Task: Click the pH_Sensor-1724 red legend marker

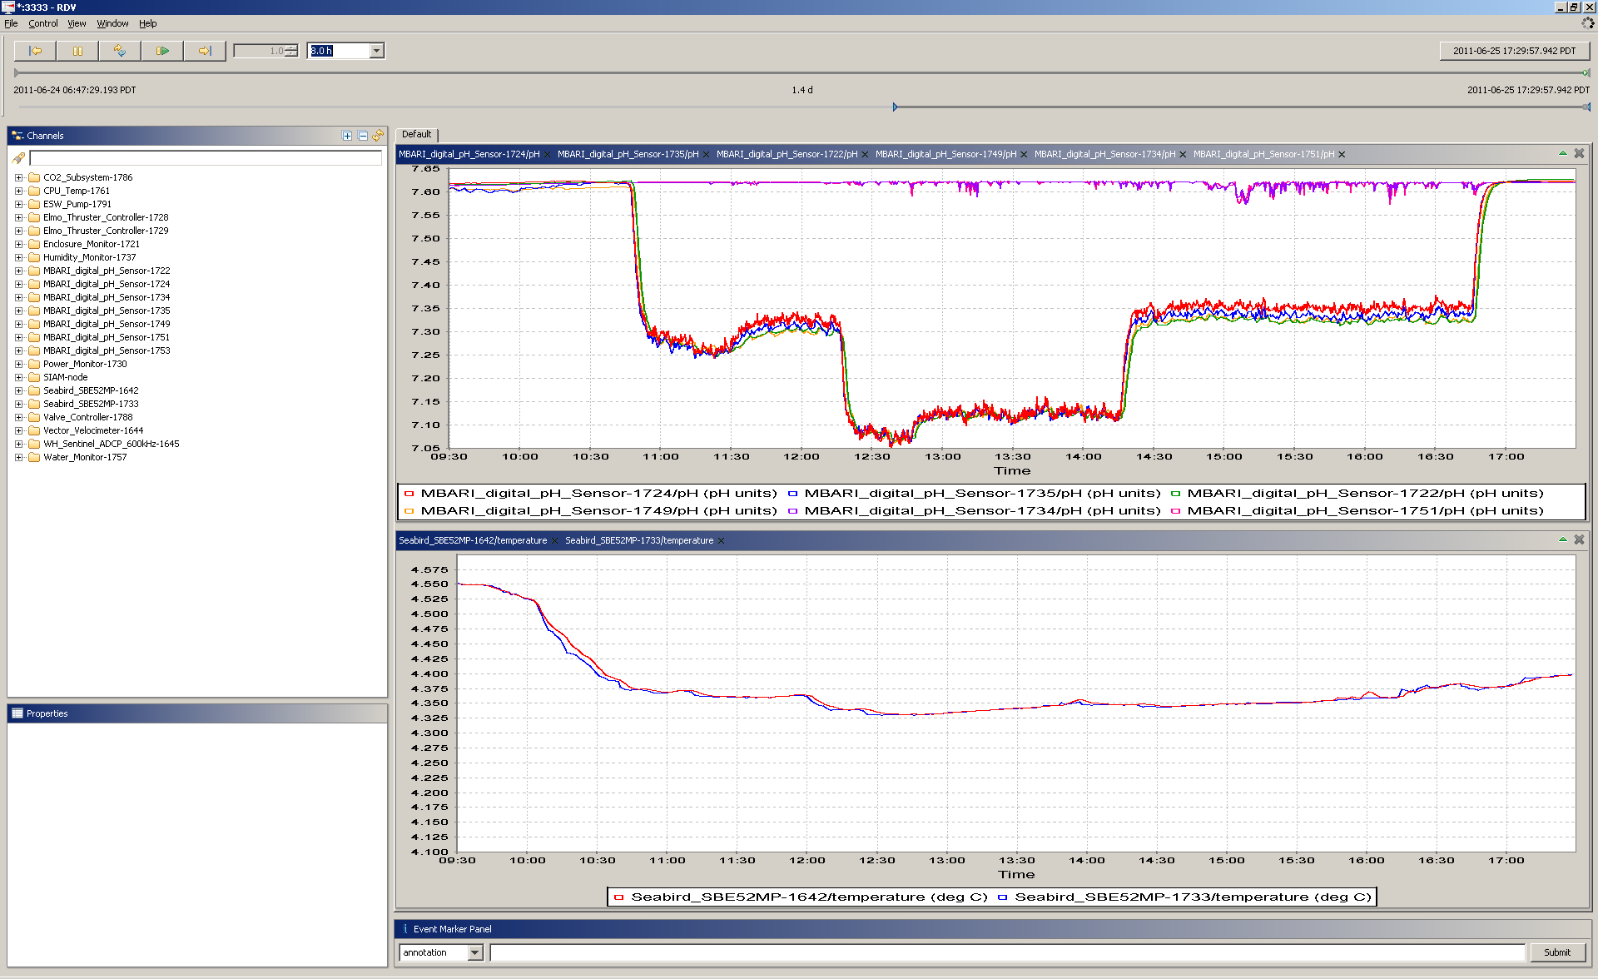Action: (x=409, y=494)
